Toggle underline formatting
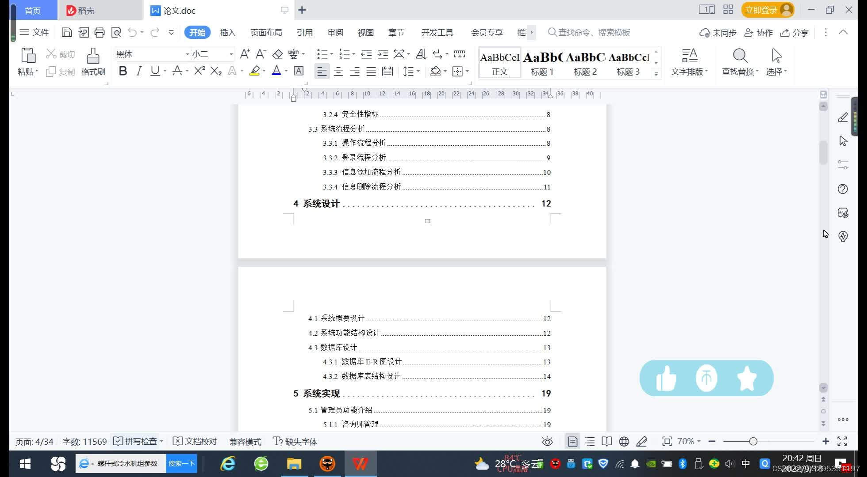This screenshot has width=867, height=477. (155, 71)
